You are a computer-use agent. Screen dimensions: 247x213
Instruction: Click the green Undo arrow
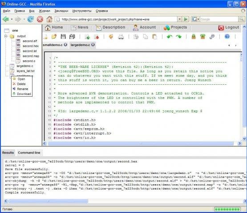[x=170, y=36]
